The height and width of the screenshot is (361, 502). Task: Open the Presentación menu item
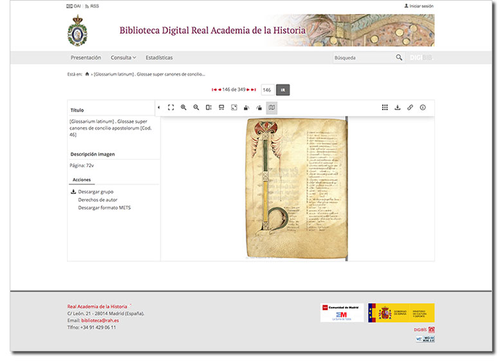click(86, 58)
